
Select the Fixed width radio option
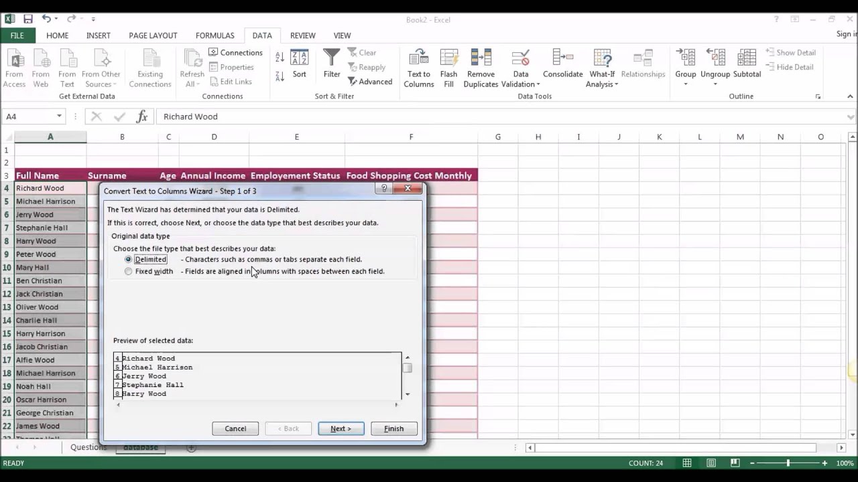[x=128, y=271]
